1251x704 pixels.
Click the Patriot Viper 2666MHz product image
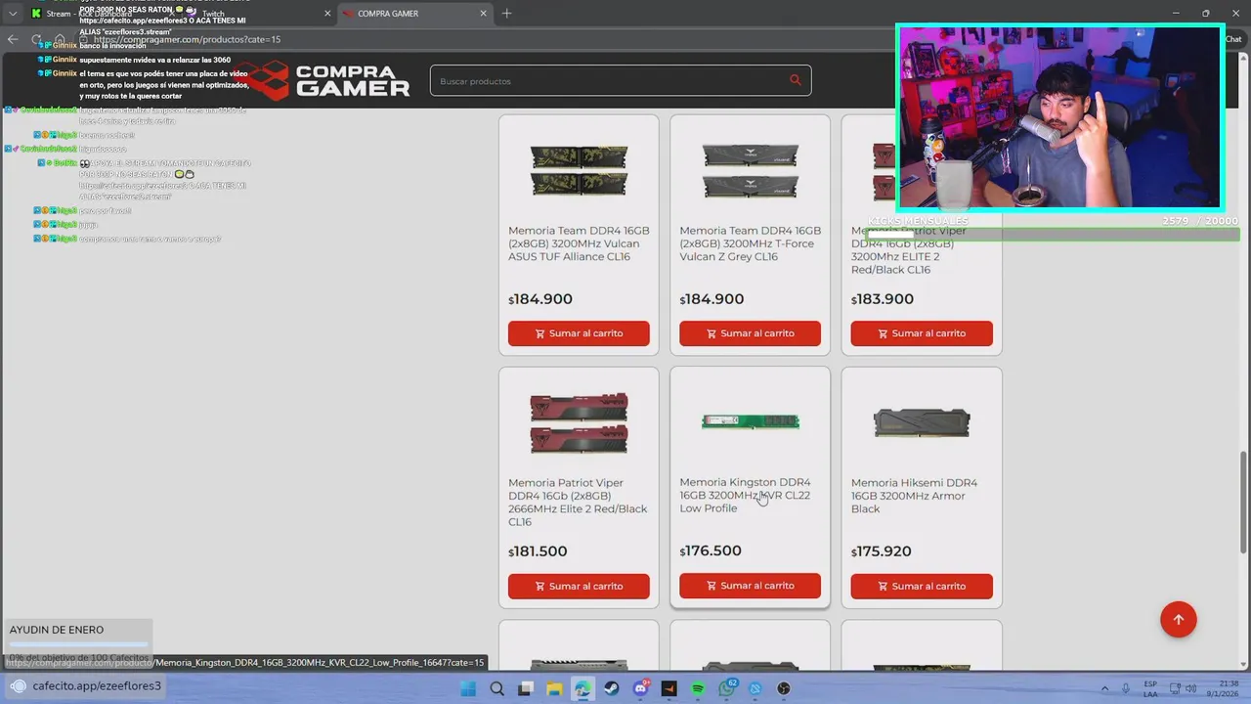(579, 422)
